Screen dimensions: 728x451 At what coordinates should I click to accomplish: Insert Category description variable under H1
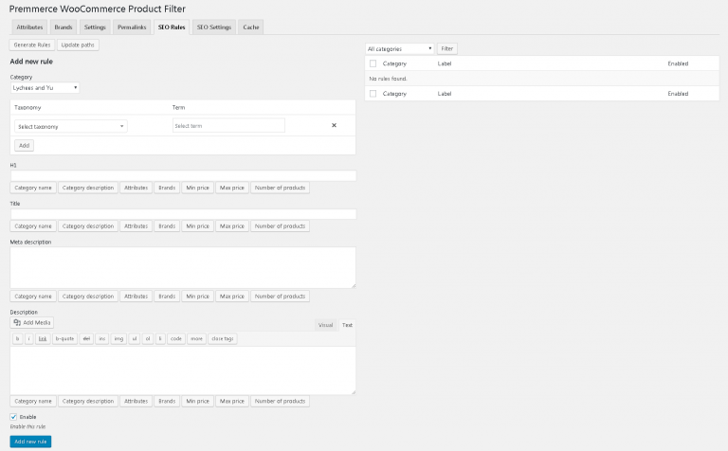click(x=88, y=188)
